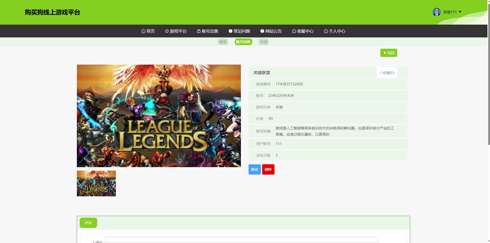Click the 游戏分类 field label

[263, 107]
